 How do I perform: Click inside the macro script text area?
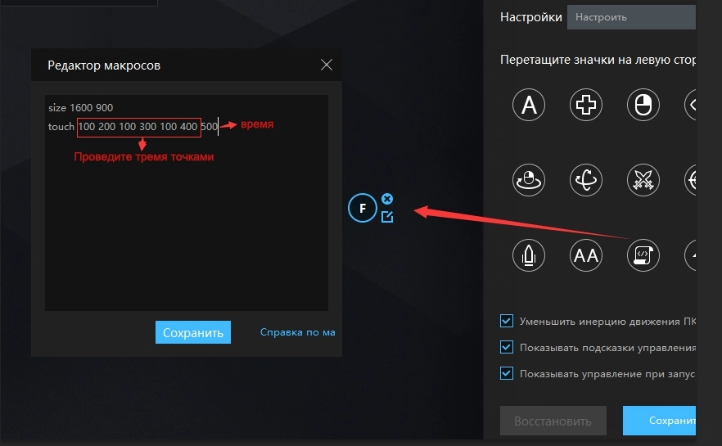point(187,229)
